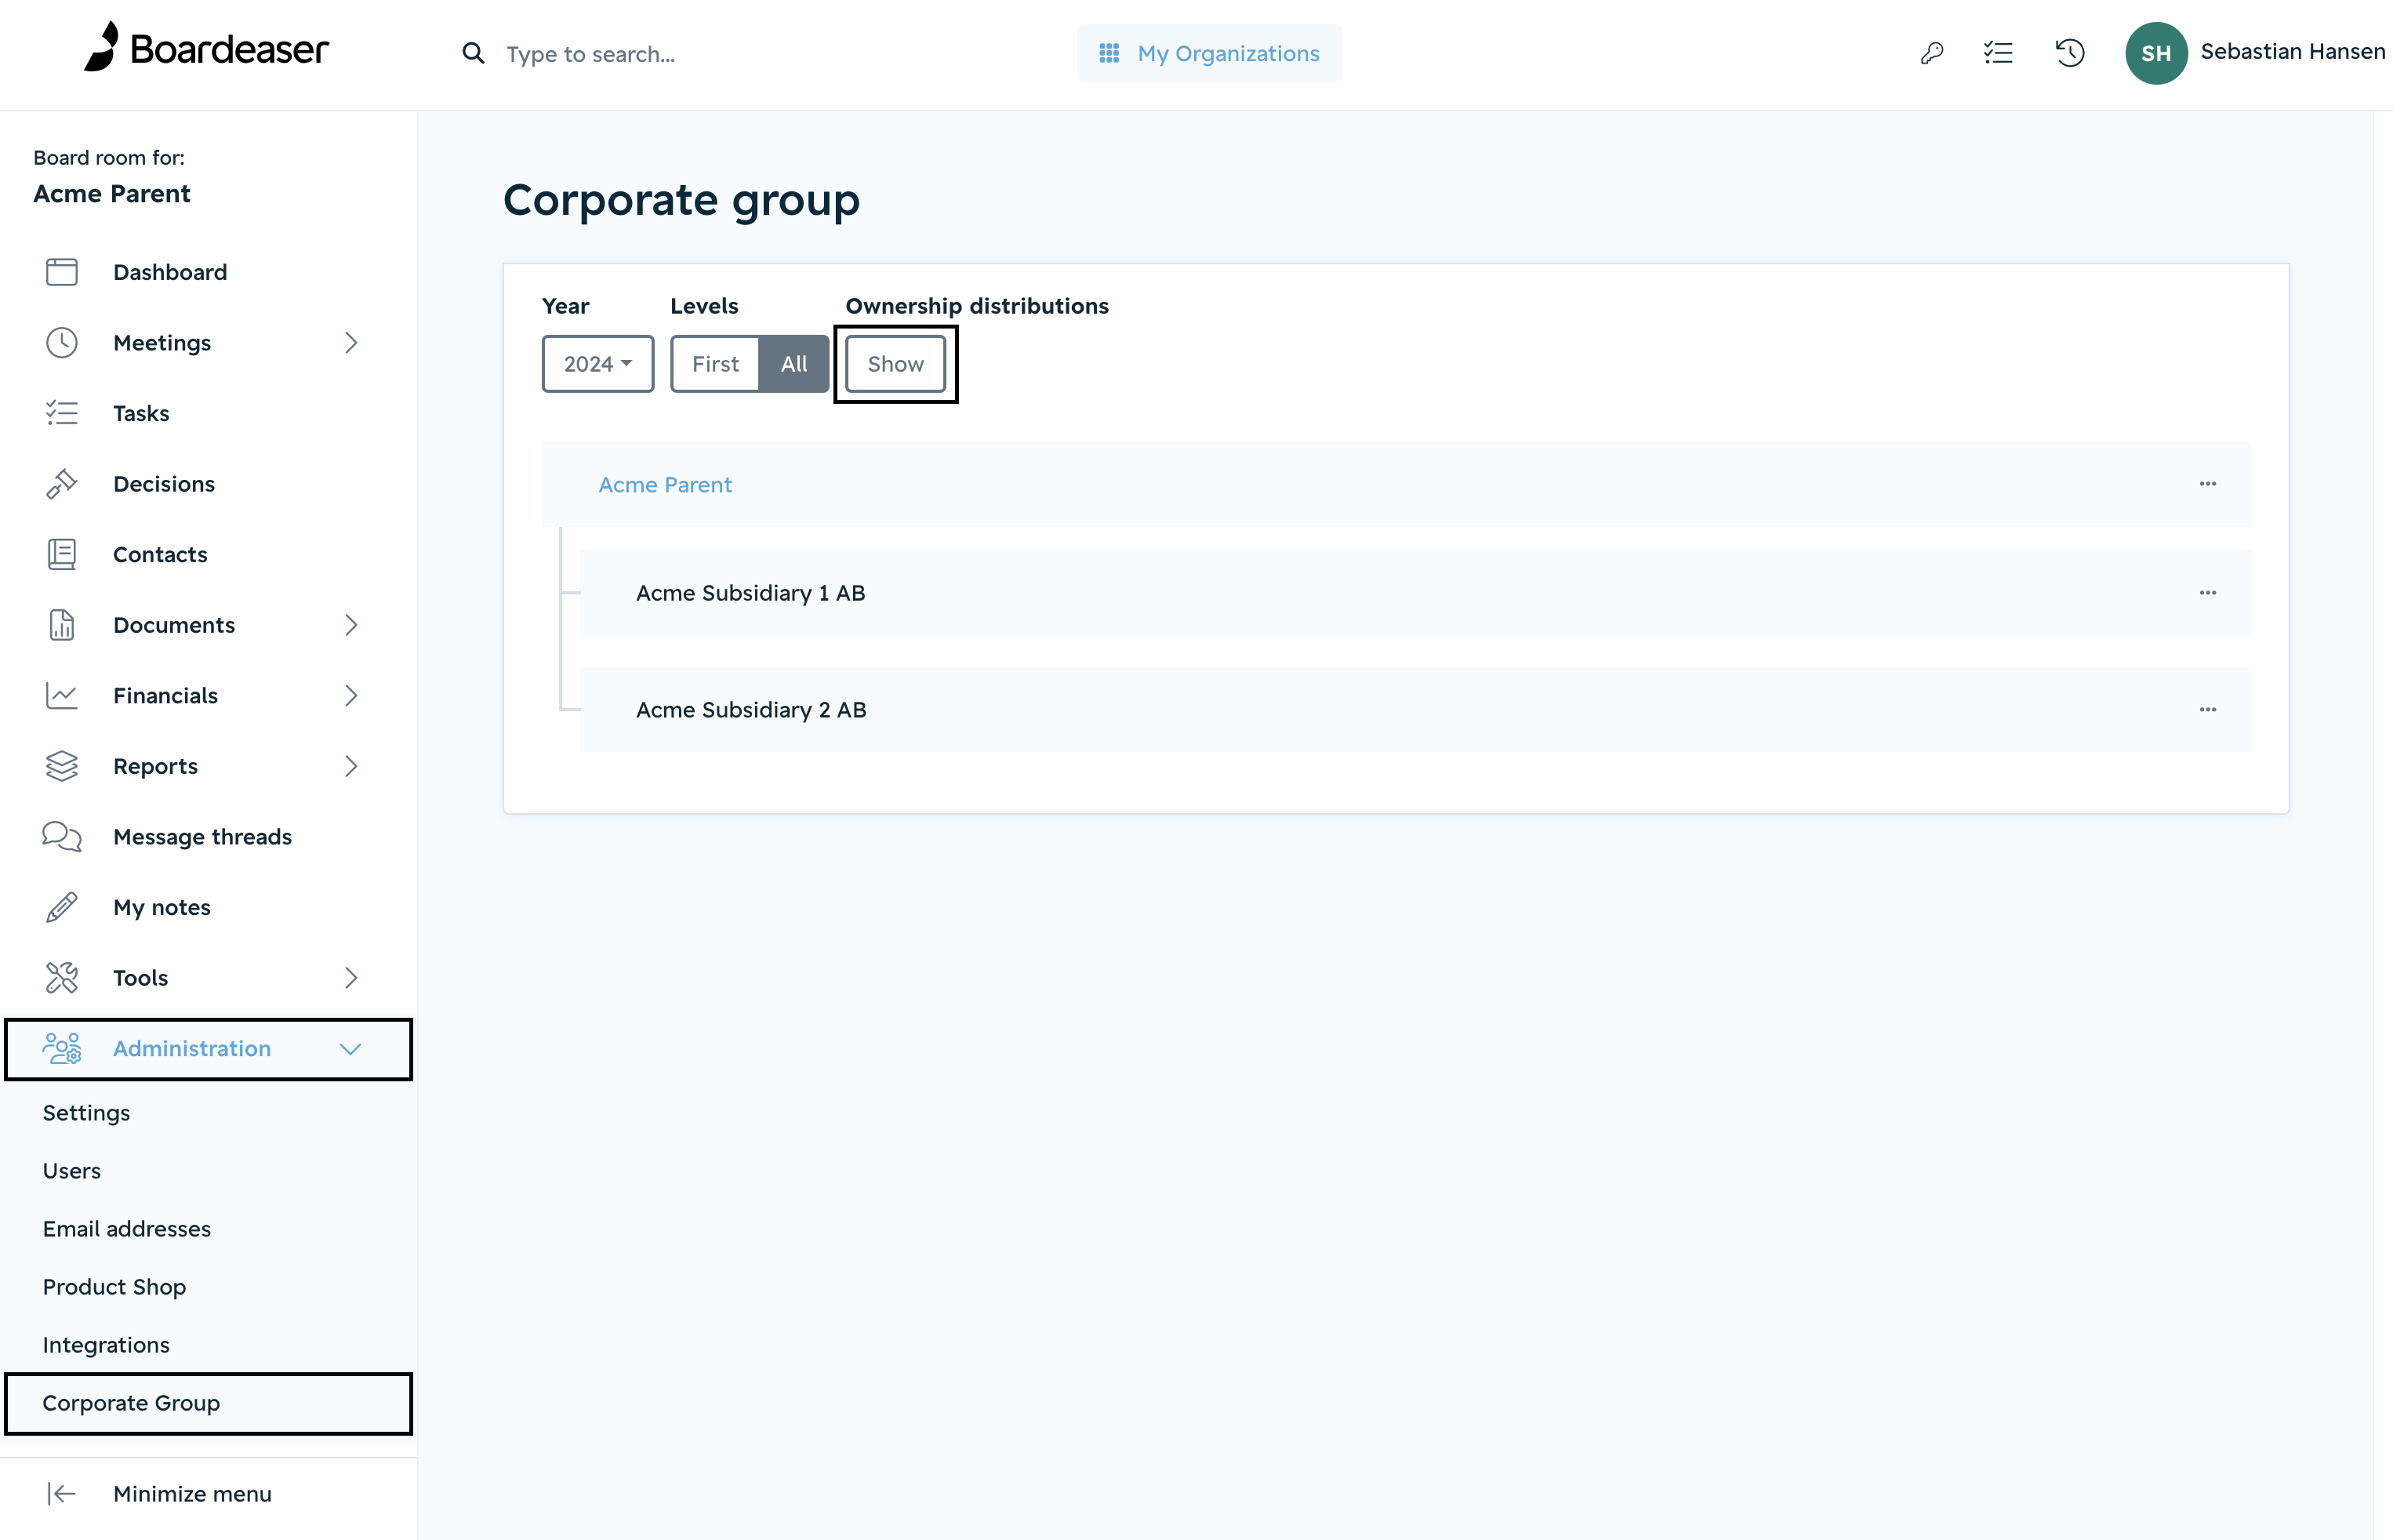Click the Dashboard sidebar icon
Screen dimensions: 2393x1540
click(62, 272)
